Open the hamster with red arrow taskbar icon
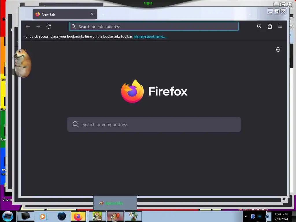 point(115,216)
